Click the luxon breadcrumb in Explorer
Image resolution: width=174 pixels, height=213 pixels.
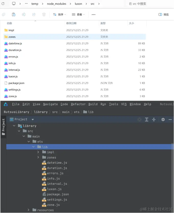78,4
